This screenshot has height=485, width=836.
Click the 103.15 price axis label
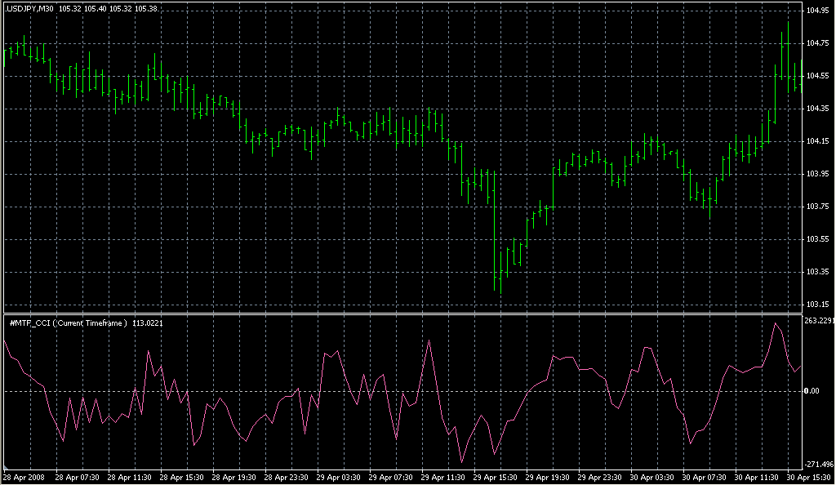click(818, 305)
